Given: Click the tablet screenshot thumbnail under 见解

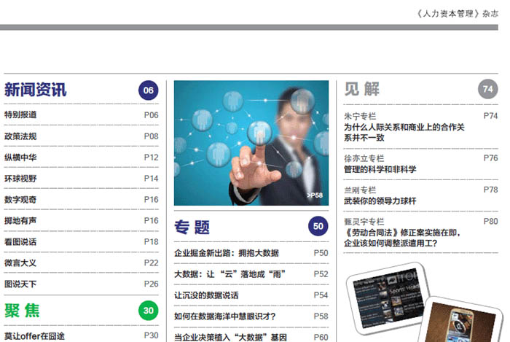Looking at the screenshot, I should (x=386, y=295).
